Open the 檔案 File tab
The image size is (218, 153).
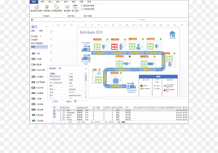[x=34, y=2]
